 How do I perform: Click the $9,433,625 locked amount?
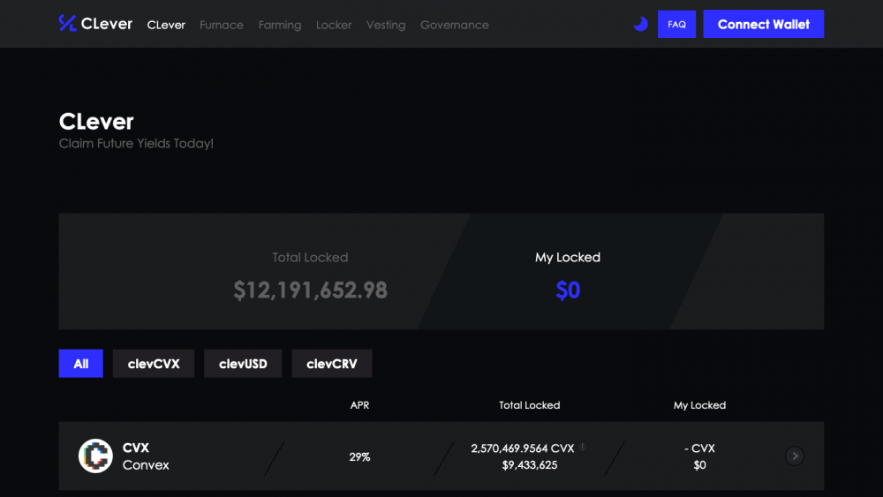[529, 465]
